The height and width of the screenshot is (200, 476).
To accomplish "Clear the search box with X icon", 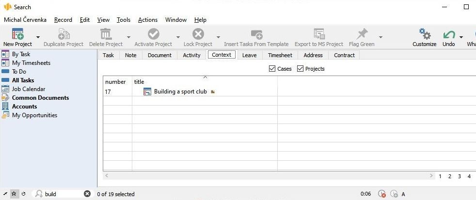I will pyautogui.click(x=87, y=194).
